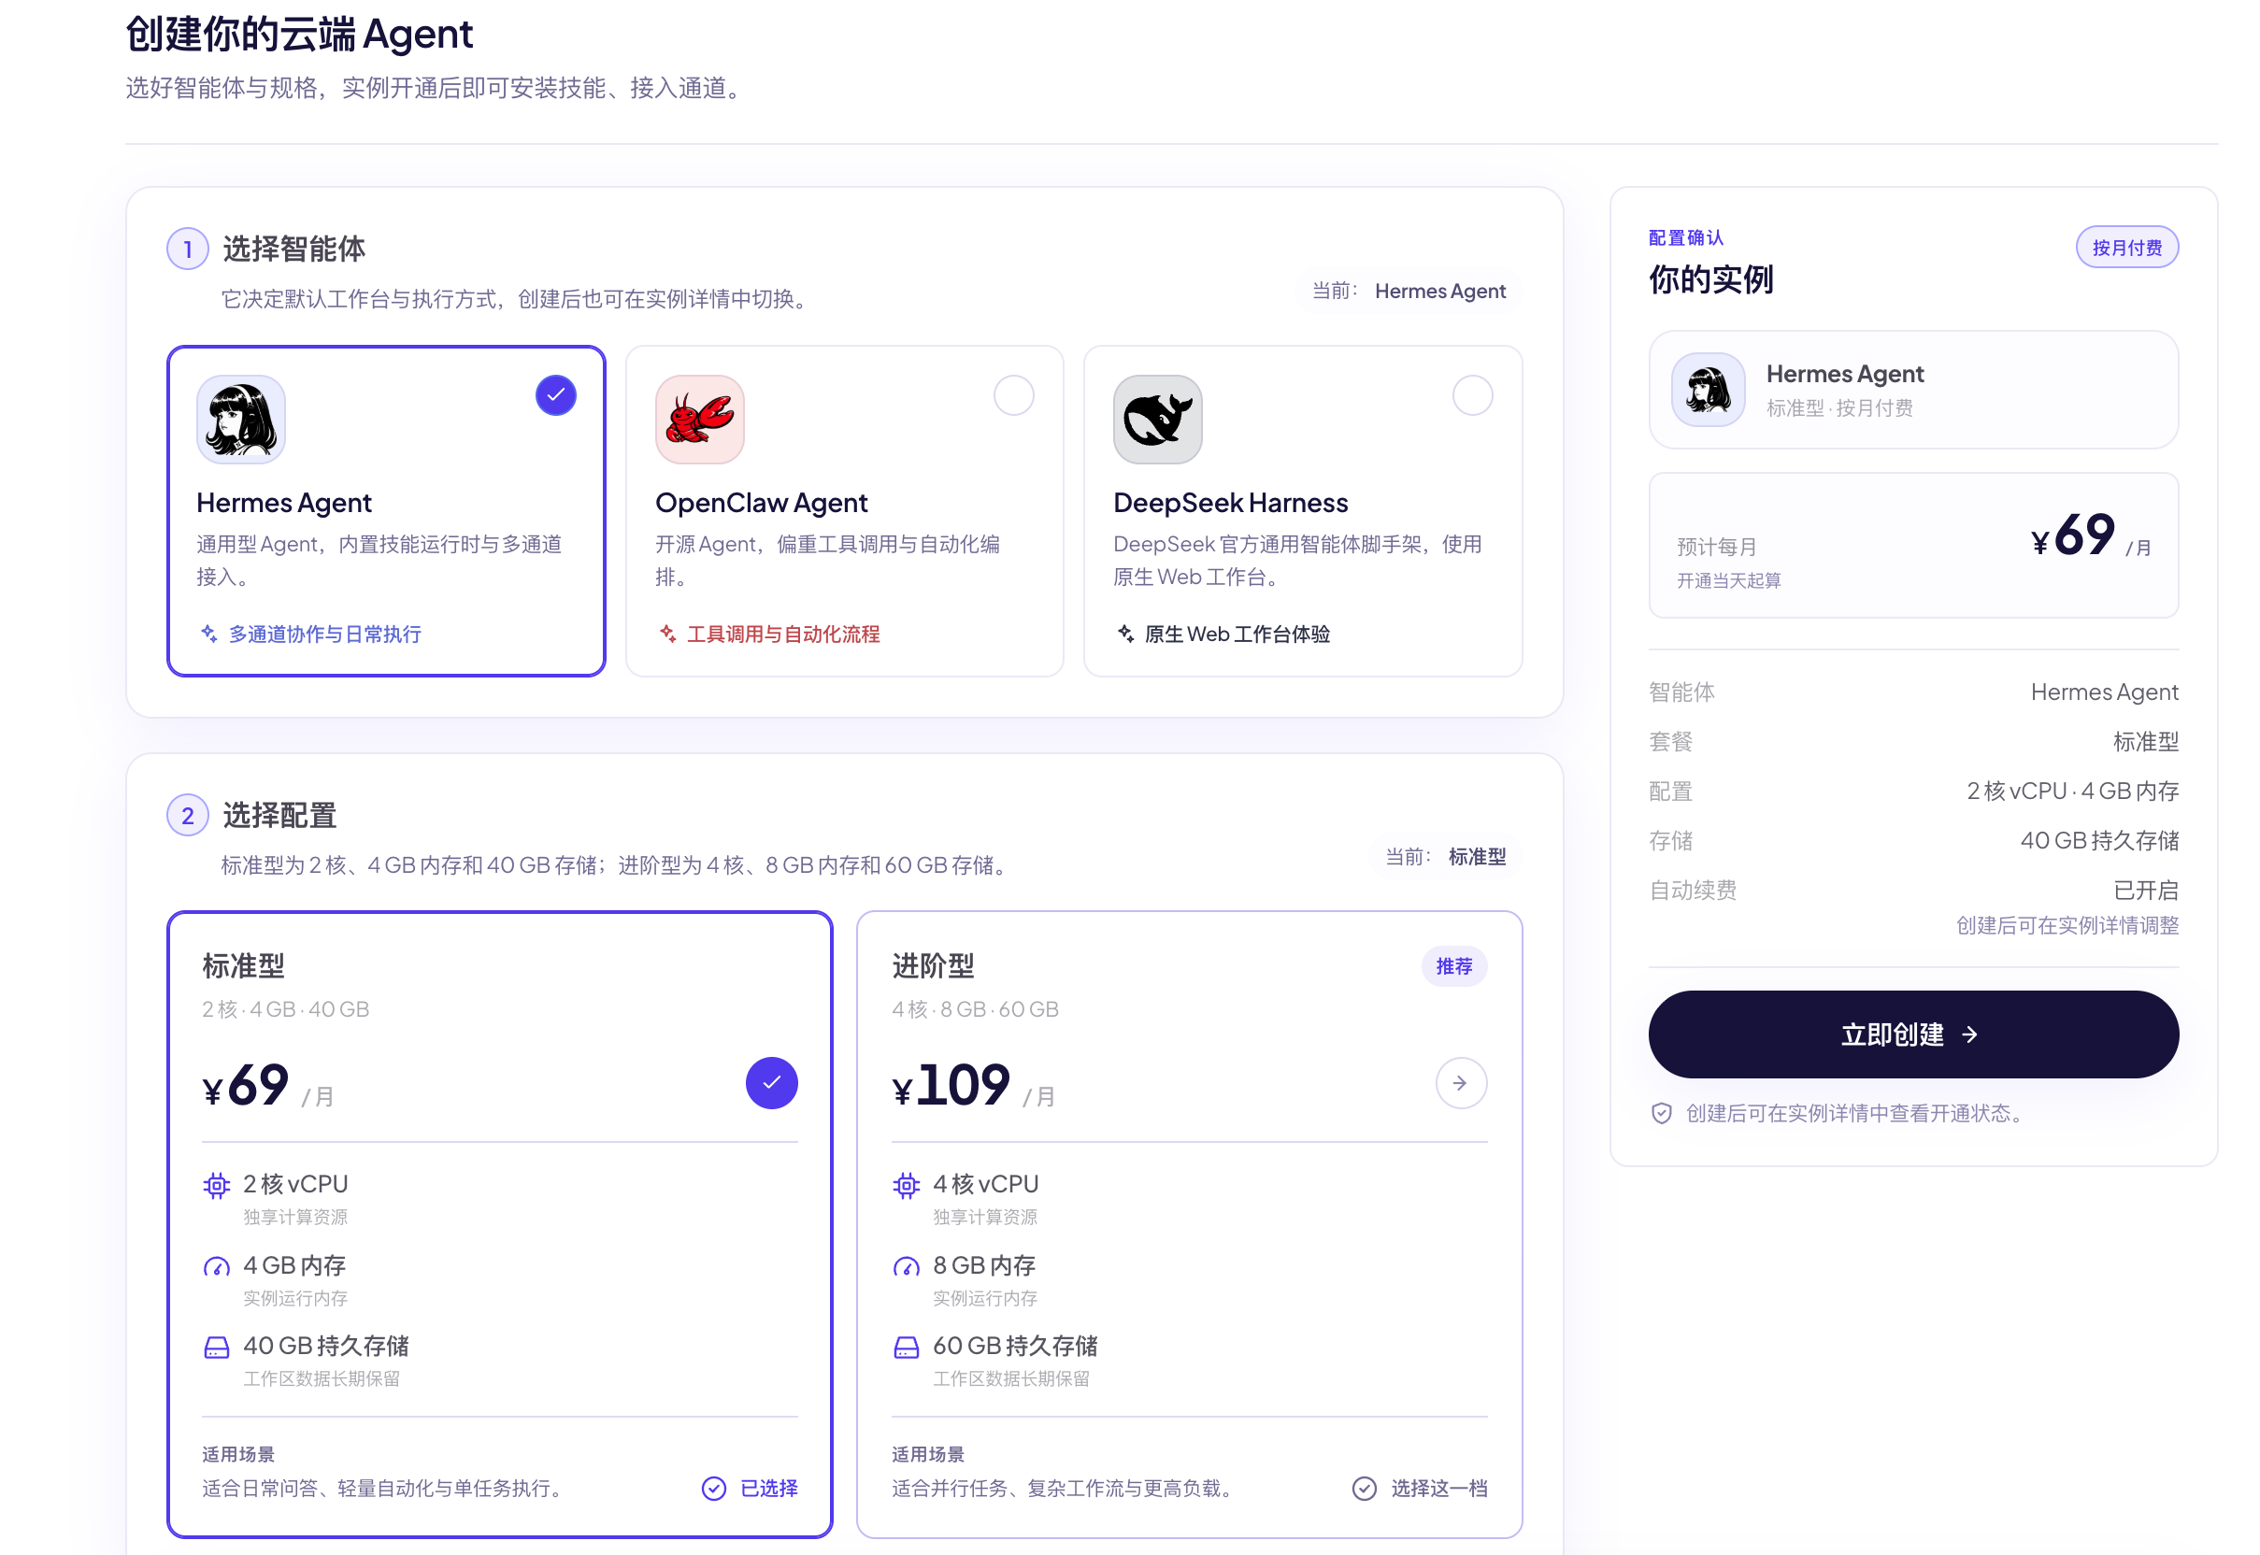Click the 40 GB 持久存储 summary value
Viewport: 2260px width, 1555px height.
(x=2099, y=841)
